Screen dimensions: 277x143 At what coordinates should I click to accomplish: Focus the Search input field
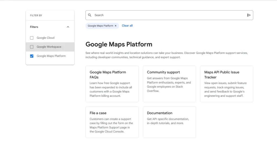pos(169,15)
